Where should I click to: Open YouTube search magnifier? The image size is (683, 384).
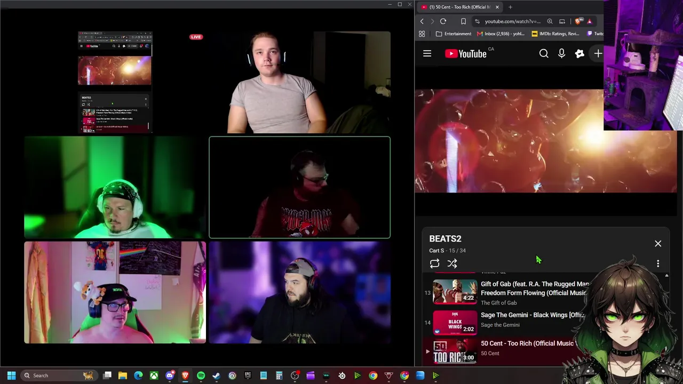544,53
